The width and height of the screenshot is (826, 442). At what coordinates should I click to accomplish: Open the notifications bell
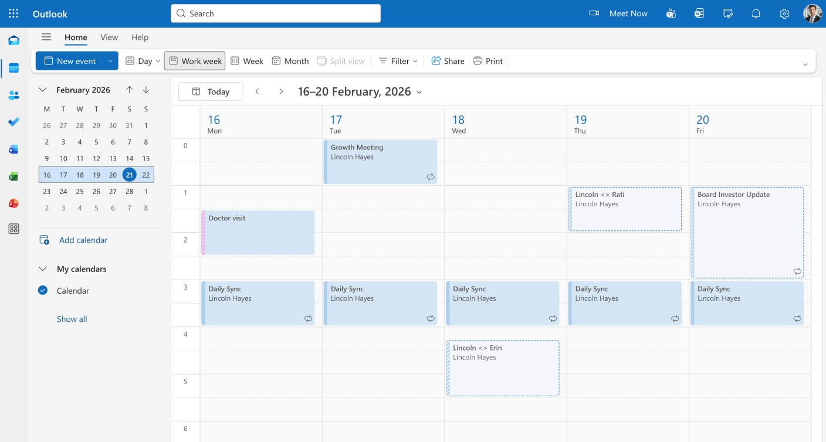[756, 13]
